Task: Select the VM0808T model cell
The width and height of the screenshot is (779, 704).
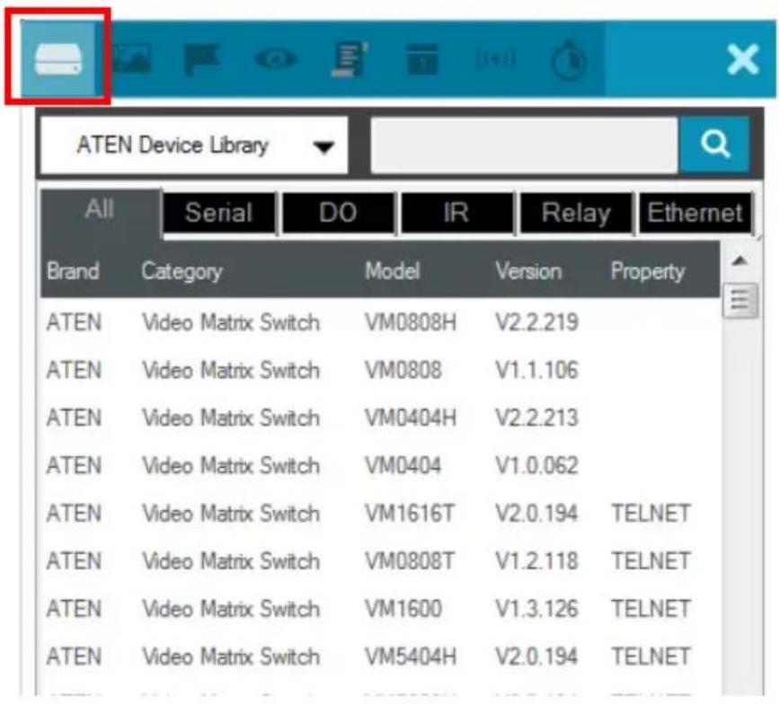Action: coord(410,561)
